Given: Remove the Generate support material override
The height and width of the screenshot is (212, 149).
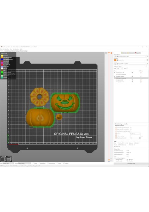Looking at the screenshot, I should (x=116, y=128).
